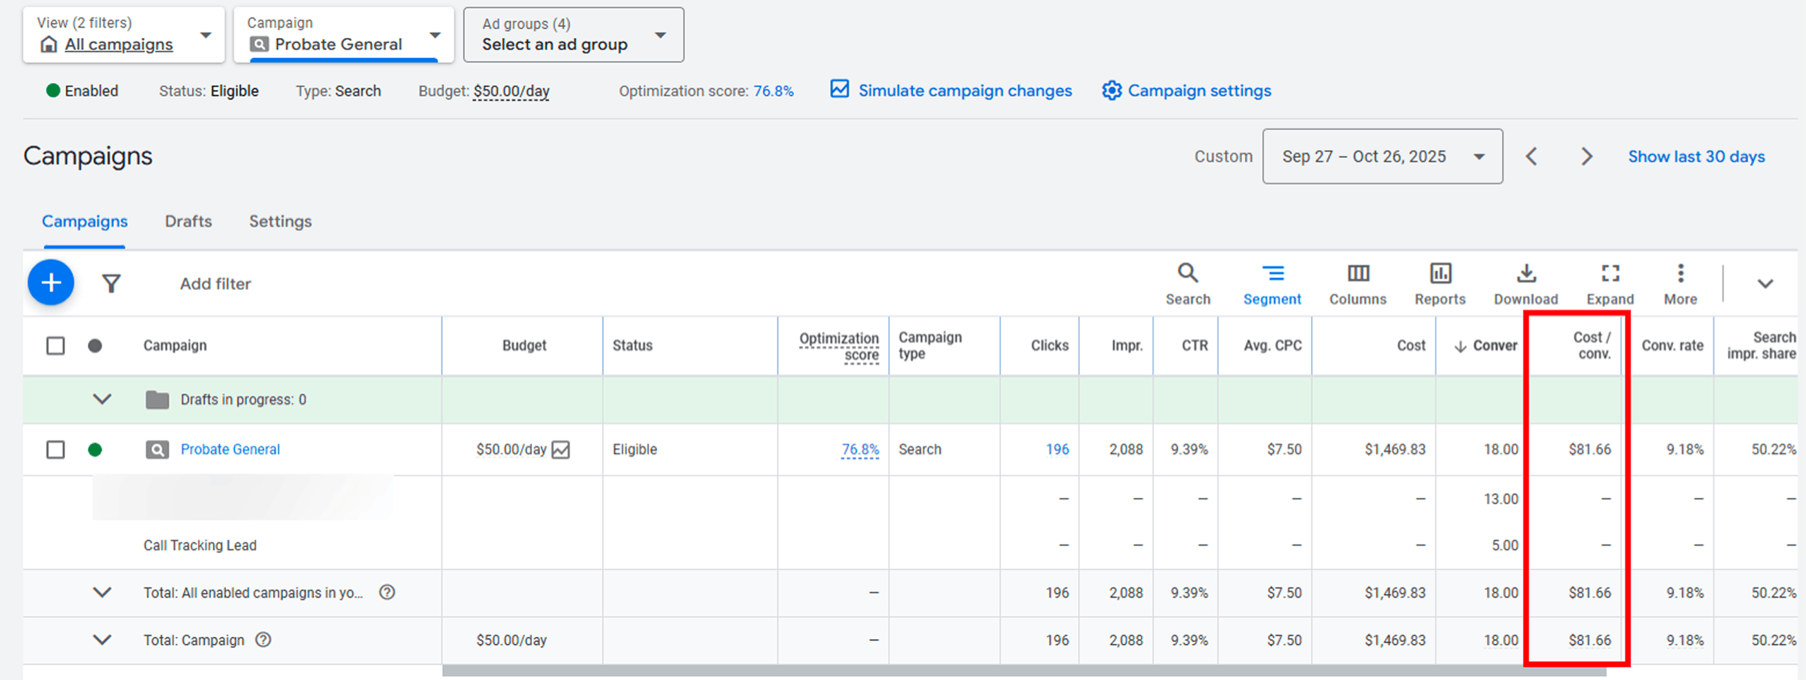Click the 196 clicks link
Screen dimensions: 1806x680
[x=1057, y=450]
